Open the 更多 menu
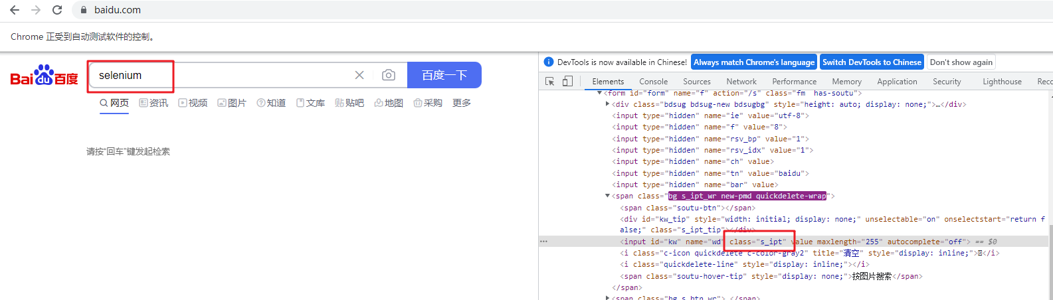This screenshot has width=1053, height=300. pyautogui.click(x=462, y=103)
